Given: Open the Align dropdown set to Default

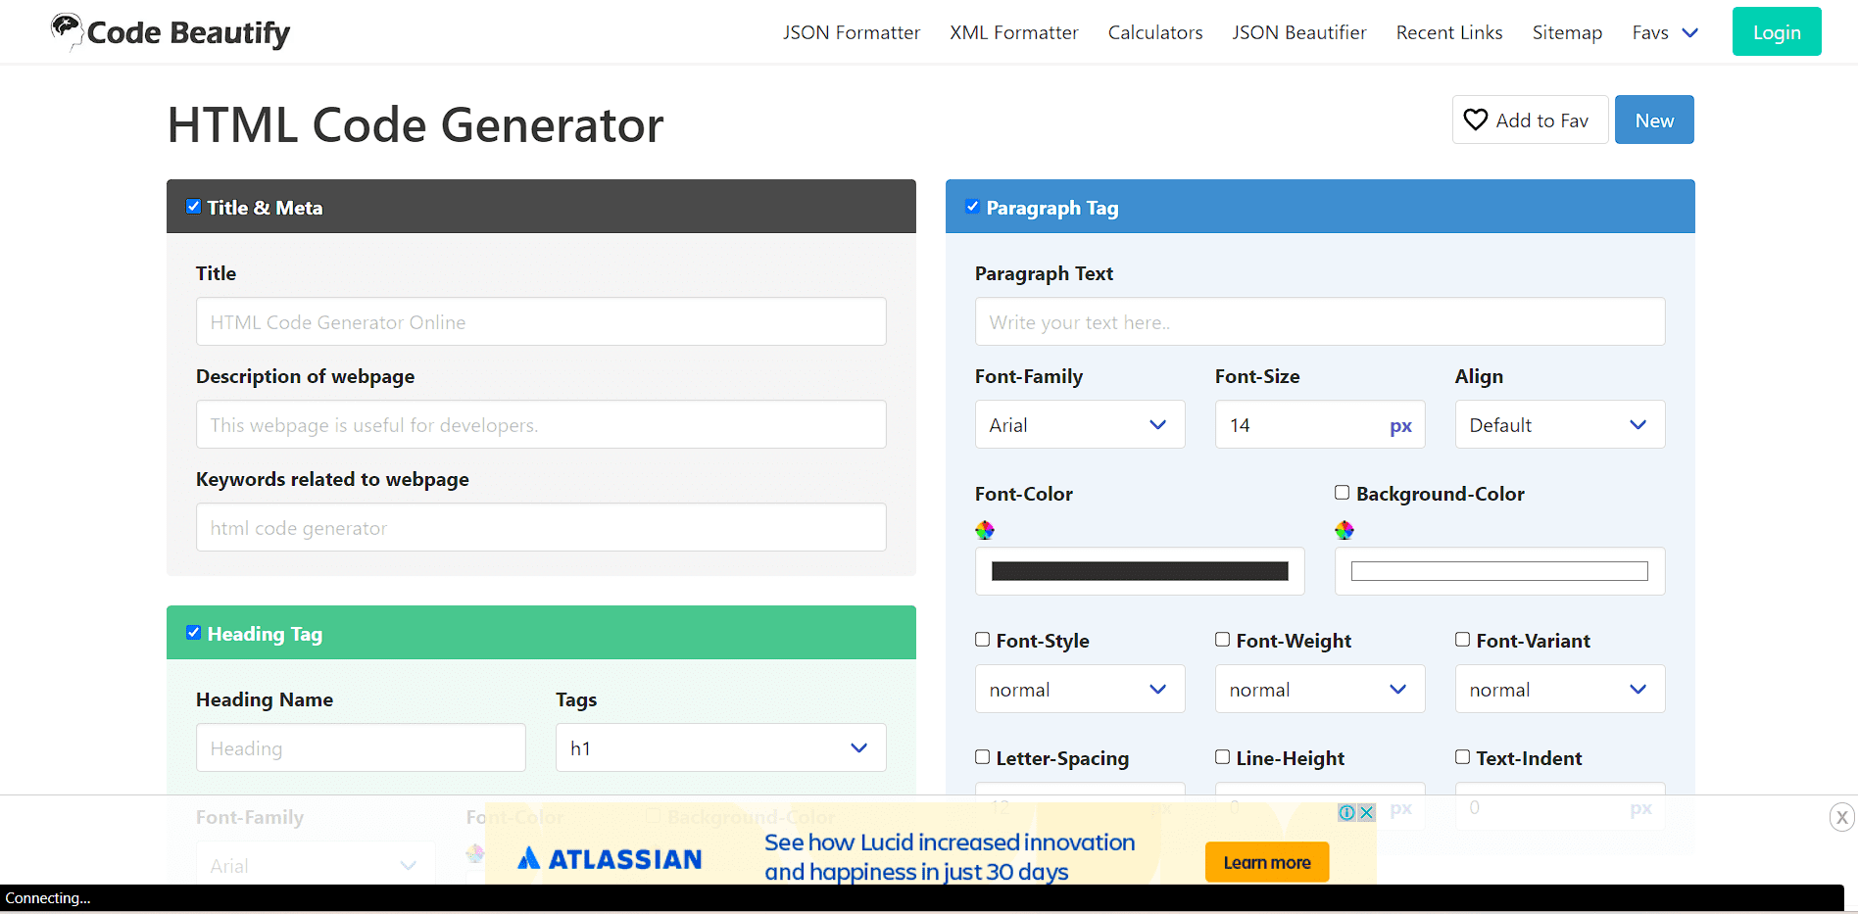Looking at the screenshot, I should (x=1558, y=424).
